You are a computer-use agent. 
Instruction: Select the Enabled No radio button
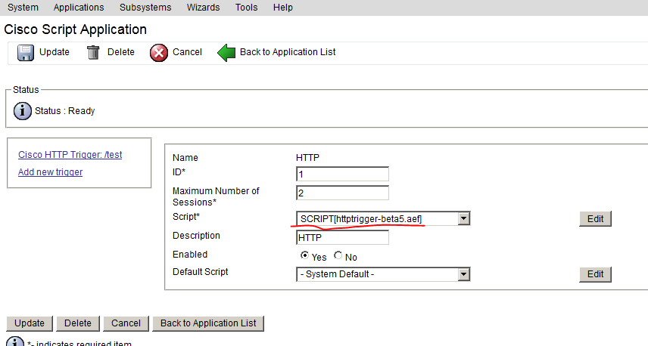click(338, 255)
